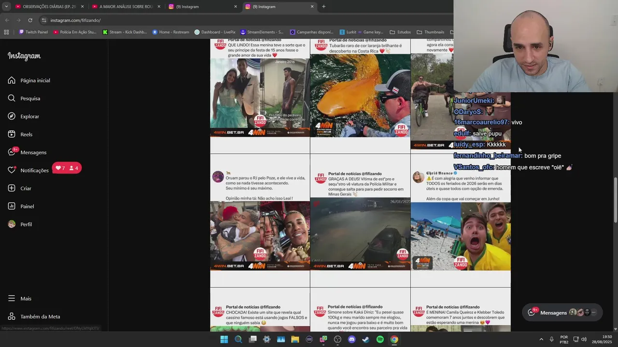Open Home - Restream bookmark

pyautogui.click(x=170, y=32)
